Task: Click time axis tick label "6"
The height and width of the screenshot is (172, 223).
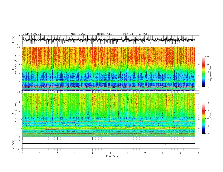Action: point(128,153)
